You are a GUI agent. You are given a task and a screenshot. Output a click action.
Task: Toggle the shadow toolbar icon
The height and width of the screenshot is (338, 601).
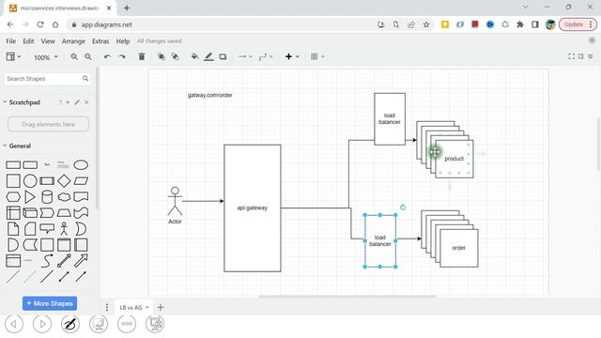point(223,56)
